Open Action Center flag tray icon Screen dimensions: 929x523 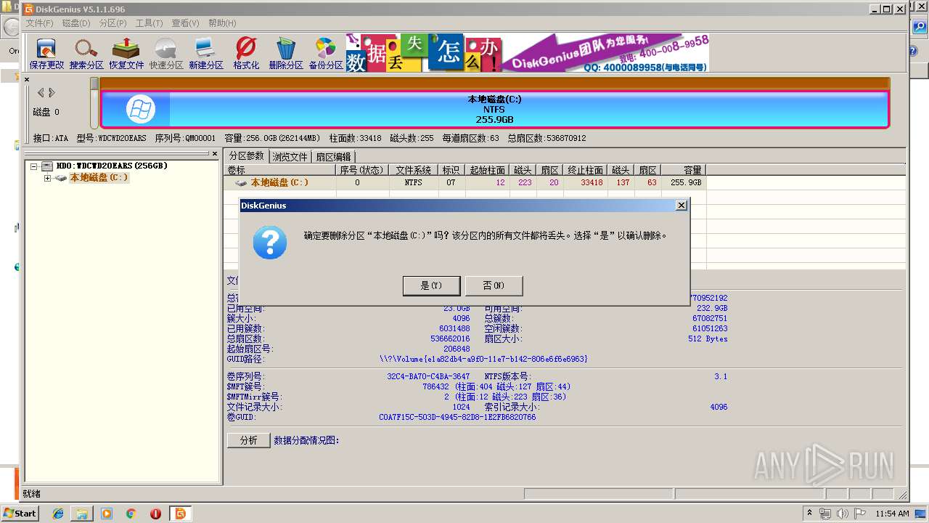(860, 514)
